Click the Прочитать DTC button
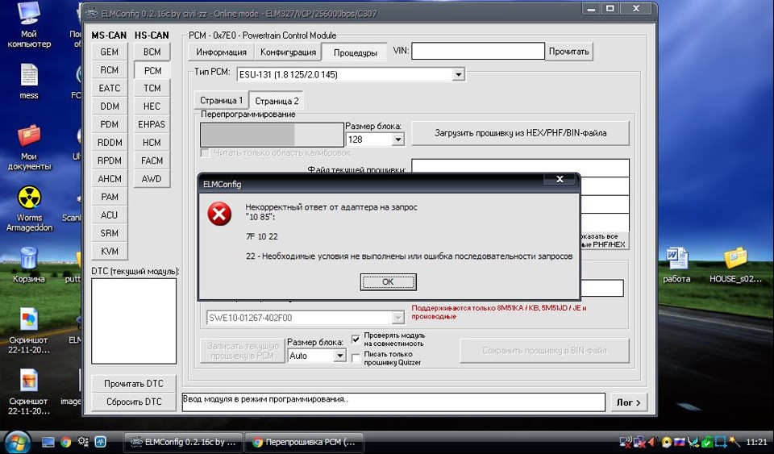The width and height of the screenshot is (774, 454). tap(133, 383)
